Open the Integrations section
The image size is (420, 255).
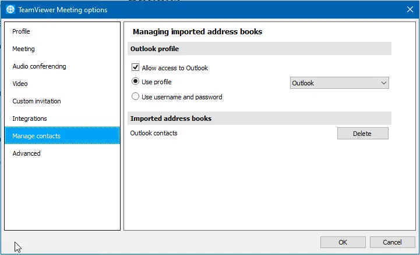(x=62, y=118)
